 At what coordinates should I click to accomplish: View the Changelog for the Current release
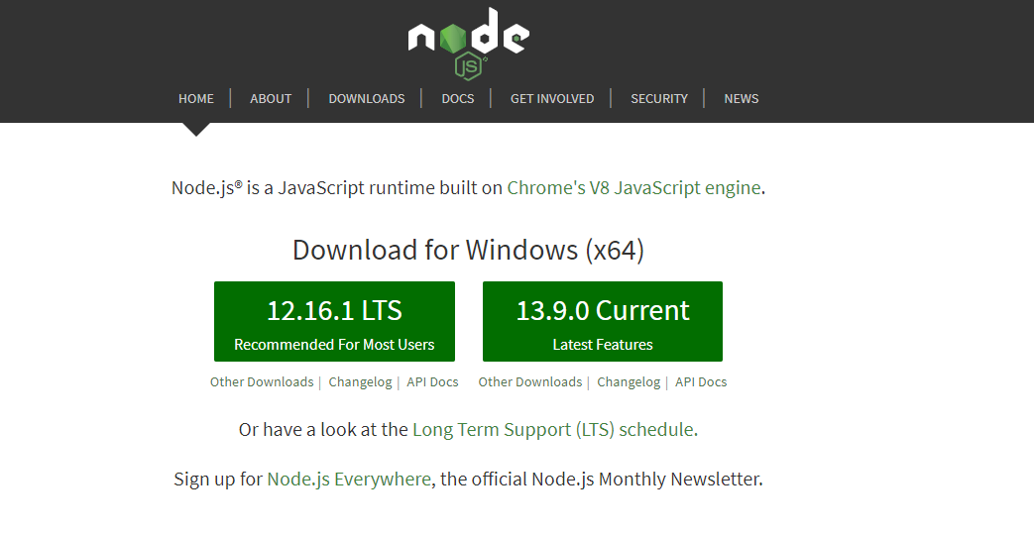[x=629, y=382]
